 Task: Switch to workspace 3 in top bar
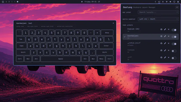coord(12,2)
